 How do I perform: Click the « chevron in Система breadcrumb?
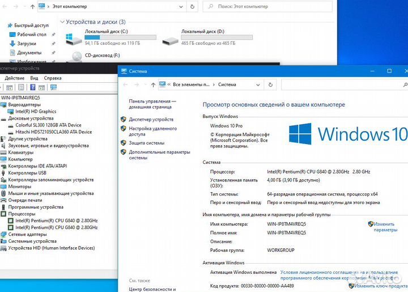coord(169,84)
